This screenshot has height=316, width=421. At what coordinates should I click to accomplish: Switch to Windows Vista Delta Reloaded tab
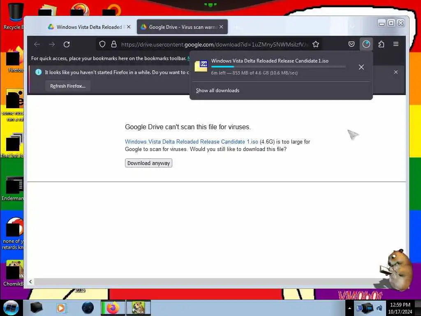(x=89, y=27)
